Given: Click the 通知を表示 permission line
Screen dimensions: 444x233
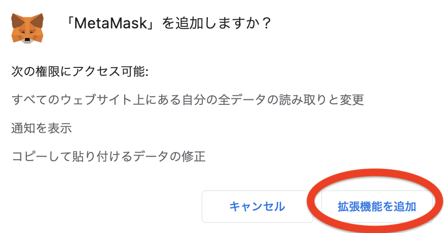Looking at the screenshot, I should (42, 128).
